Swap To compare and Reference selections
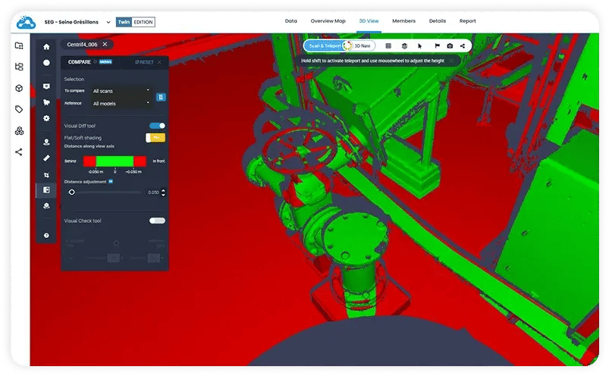The image size is (609, 376). (161, 97)
